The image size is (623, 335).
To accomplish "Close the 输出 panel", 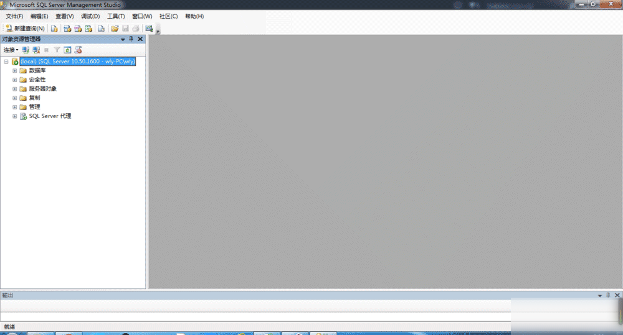I will tap(617, 295).
